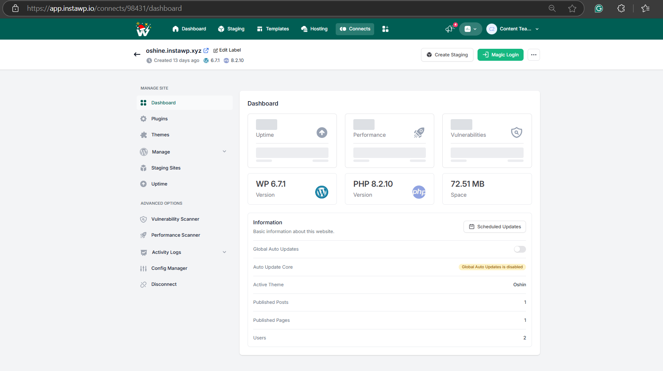Image resolution: width=663 pixels, height=371 pixels.
Task: Open the Templates navigation item
Action: point(273,29)
